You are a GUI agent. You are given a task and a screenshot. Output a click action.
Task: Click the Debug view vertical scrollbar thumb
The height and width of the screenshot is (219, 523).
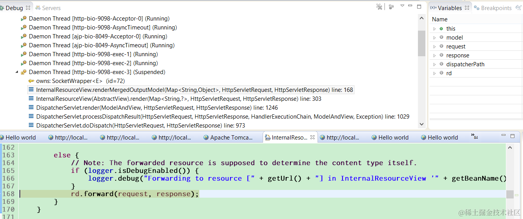click(421, 43)
